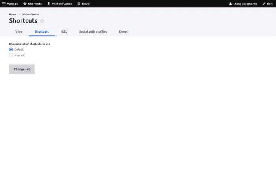This screenshot has height=172, width=276.
Task: Click the Shortcuts page heading
Action: pos(23,21)
